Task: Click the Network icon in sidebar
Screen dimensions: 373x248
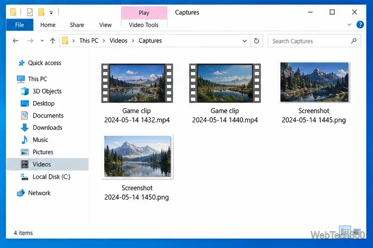Action: click(x=21, y=193)
